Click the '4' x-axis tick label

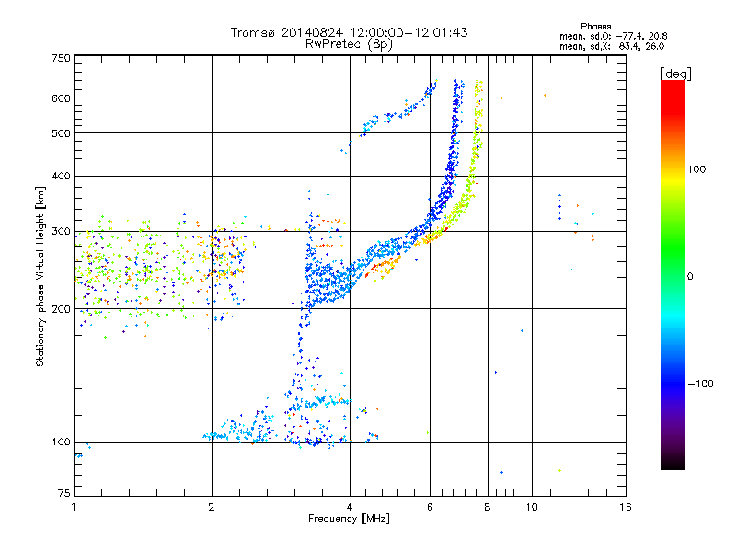(350, 507)
